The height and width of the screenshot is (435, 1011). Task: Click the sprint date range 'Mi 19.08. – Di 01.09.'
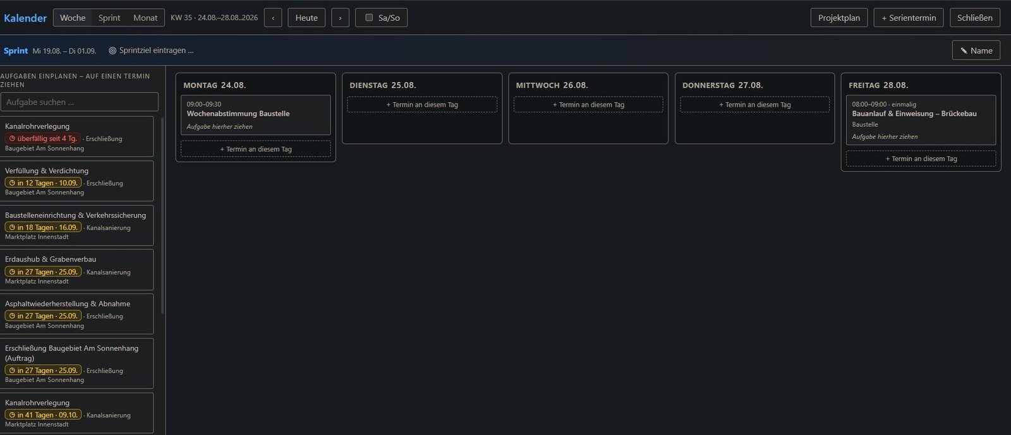point(64,51)
